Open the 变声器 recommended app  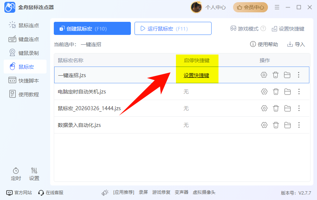pos(181,192)
